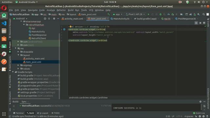Click 4 spaces indent in status bar
The height and width of the screenshot is (118, 210).
189,116
